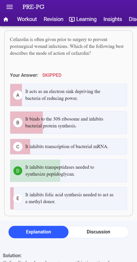Open the hamburger navigation menu
This screenshot has width=137, height=262.
pos(9,7)
